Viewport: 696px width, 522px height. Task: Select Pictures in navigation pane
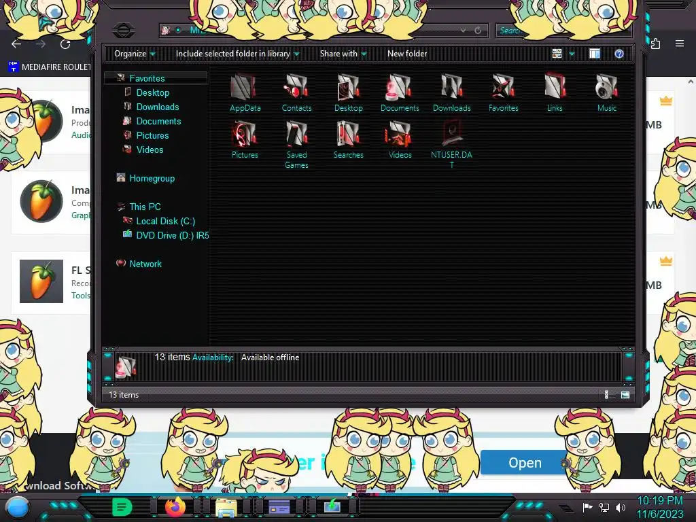(152, 135)
